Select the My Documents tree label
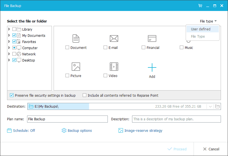The height and width of the screenshot is (156, 228). click(x=34, y=35)
